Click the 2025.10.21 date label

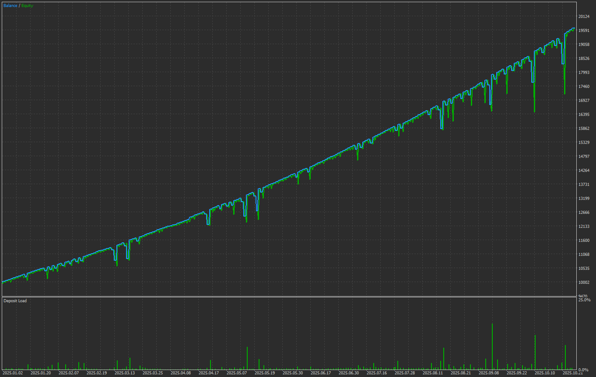573,373
